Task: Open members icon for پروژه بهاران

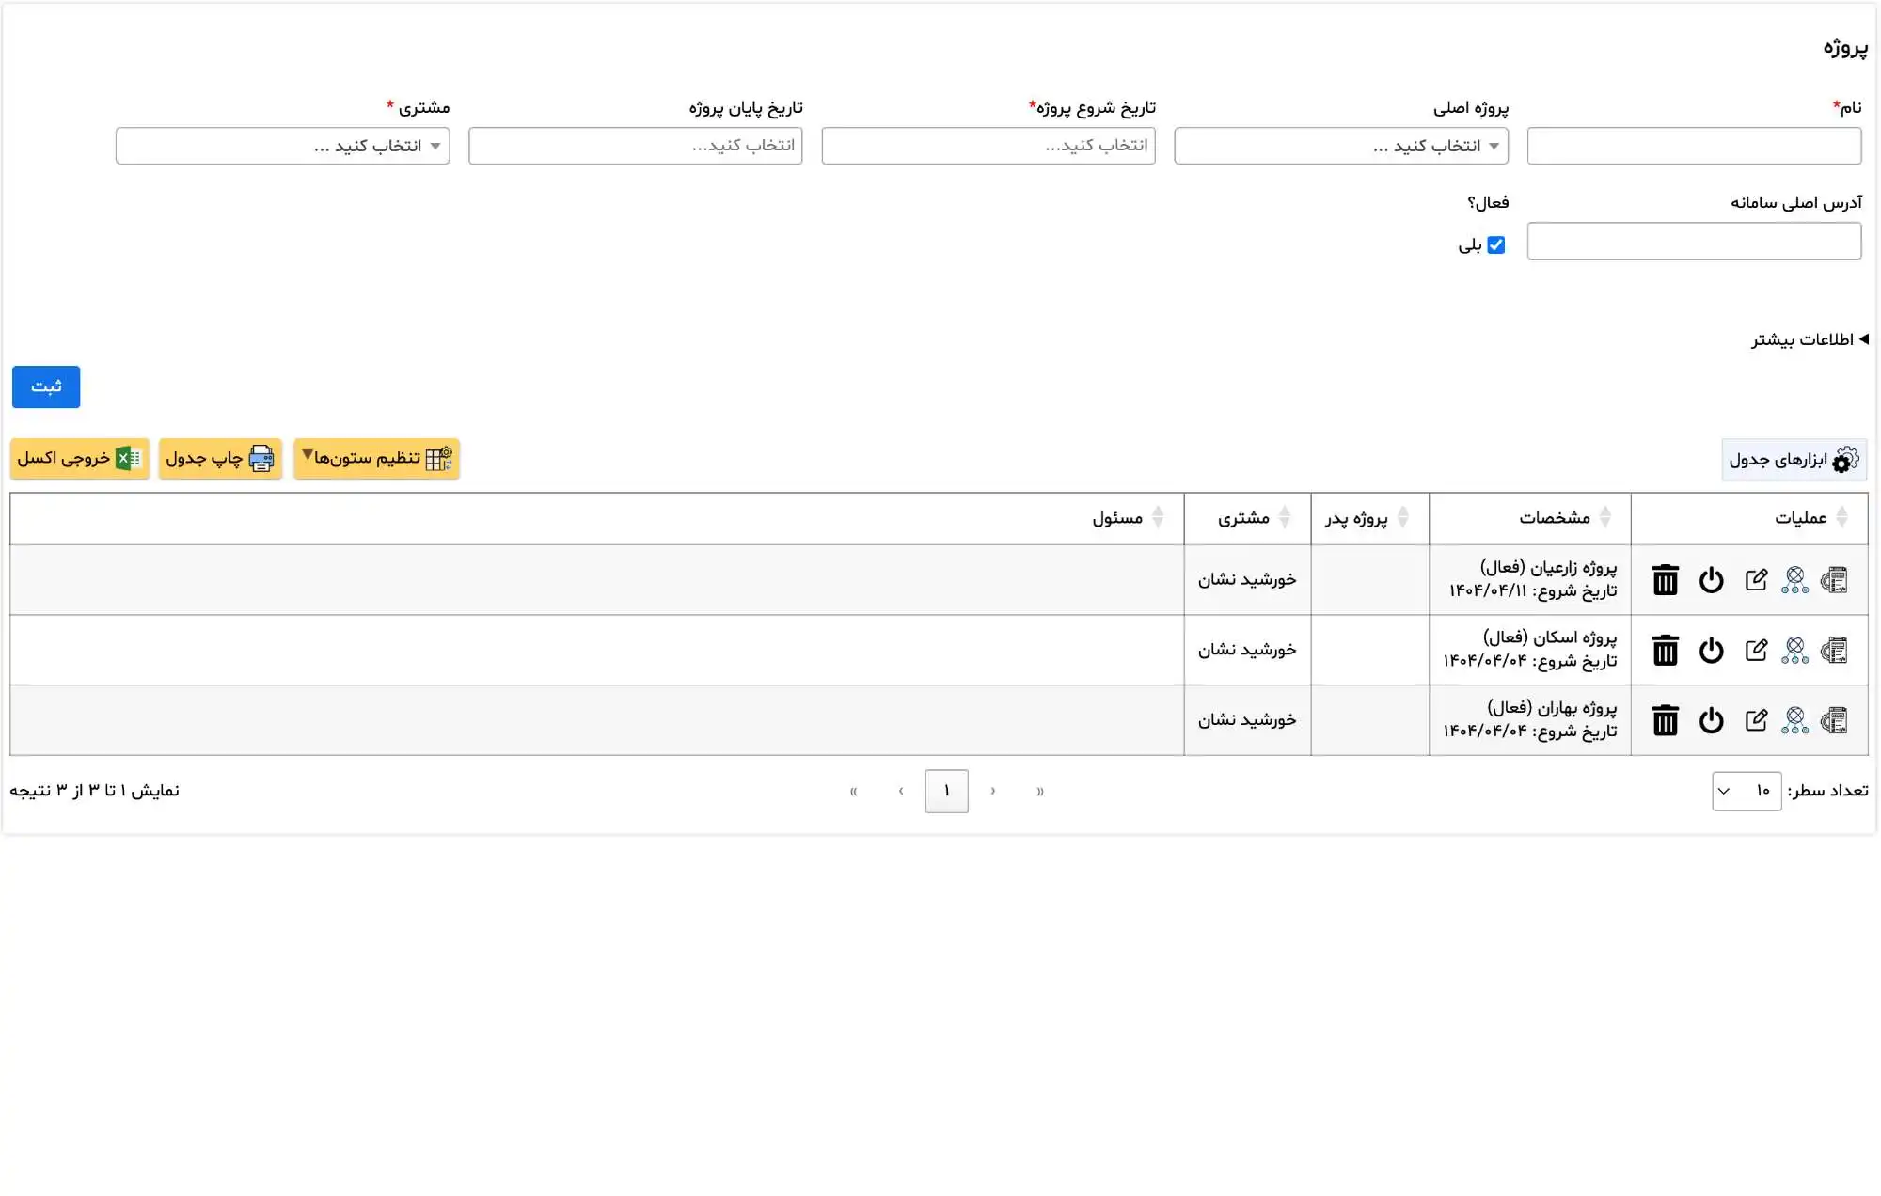Action: click(1794, 720)
